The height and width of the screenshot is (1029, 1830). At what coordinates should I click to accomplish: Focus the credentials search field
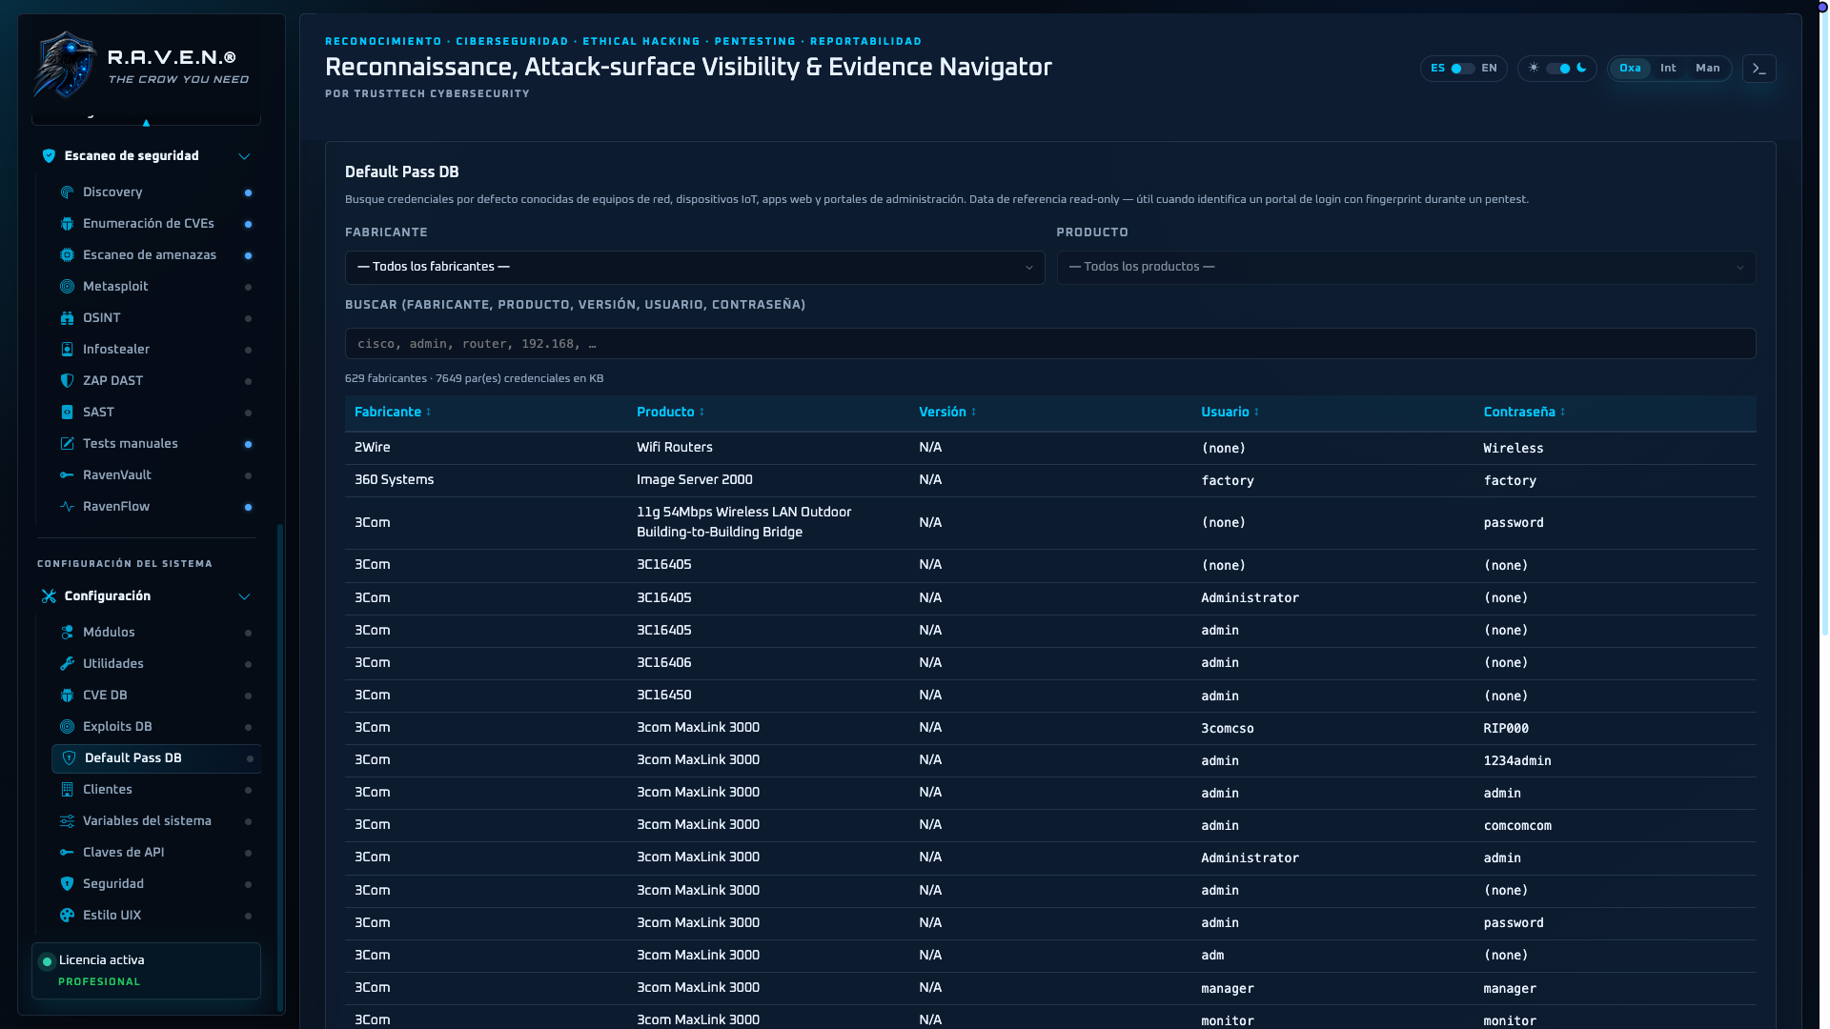1050,344
